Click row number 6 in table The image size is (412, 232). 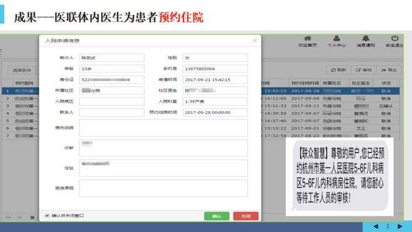click(7, 128)
